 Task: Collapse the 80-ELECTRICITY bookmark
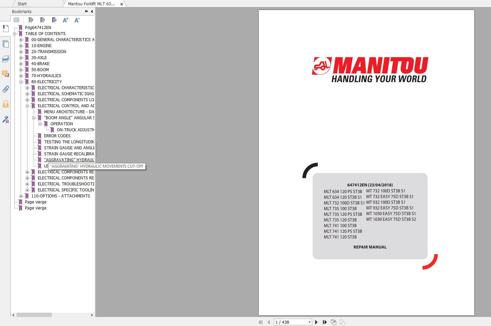tap(21, 82)
